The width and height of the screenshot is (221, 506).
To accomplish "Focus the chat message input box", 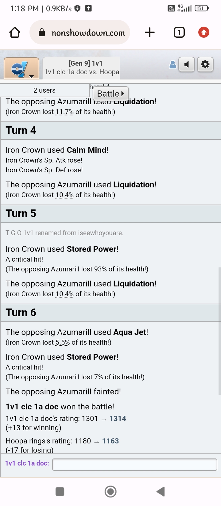I will (x=134, y=464).
